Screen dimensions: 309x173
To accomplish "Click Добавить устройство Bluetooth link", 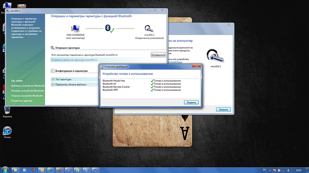I will click(28, 86).
